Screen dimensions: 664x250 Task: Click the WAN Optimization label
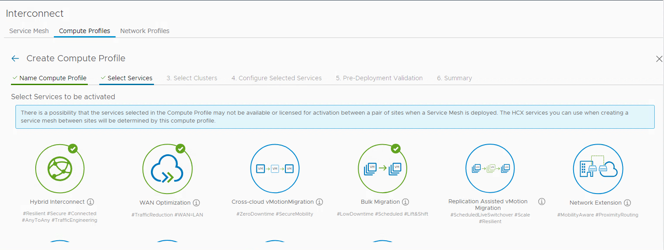tap(165, 203)
